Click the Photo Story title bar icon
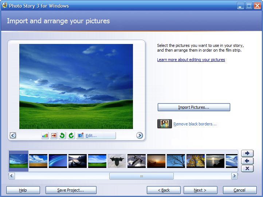This screenshot has width=263, height=197. pos(5,5)
